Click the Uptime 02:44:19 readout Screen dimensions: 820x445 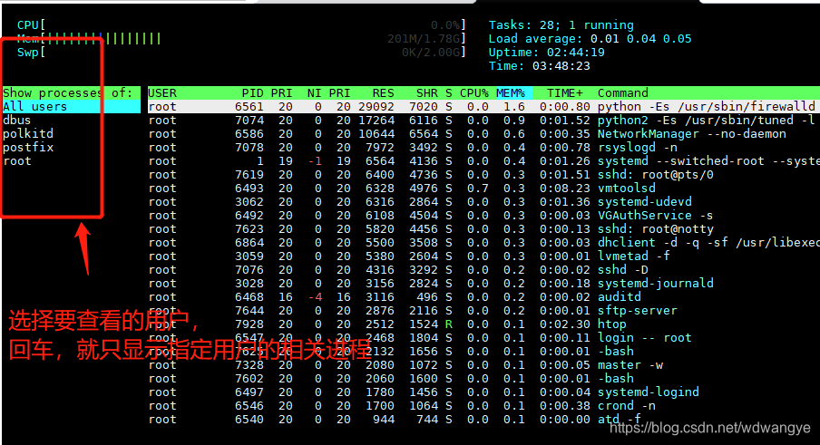coord(546,53)
